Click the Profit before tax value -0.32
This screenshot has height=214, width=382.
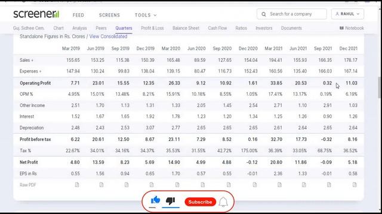click(326, 139)
